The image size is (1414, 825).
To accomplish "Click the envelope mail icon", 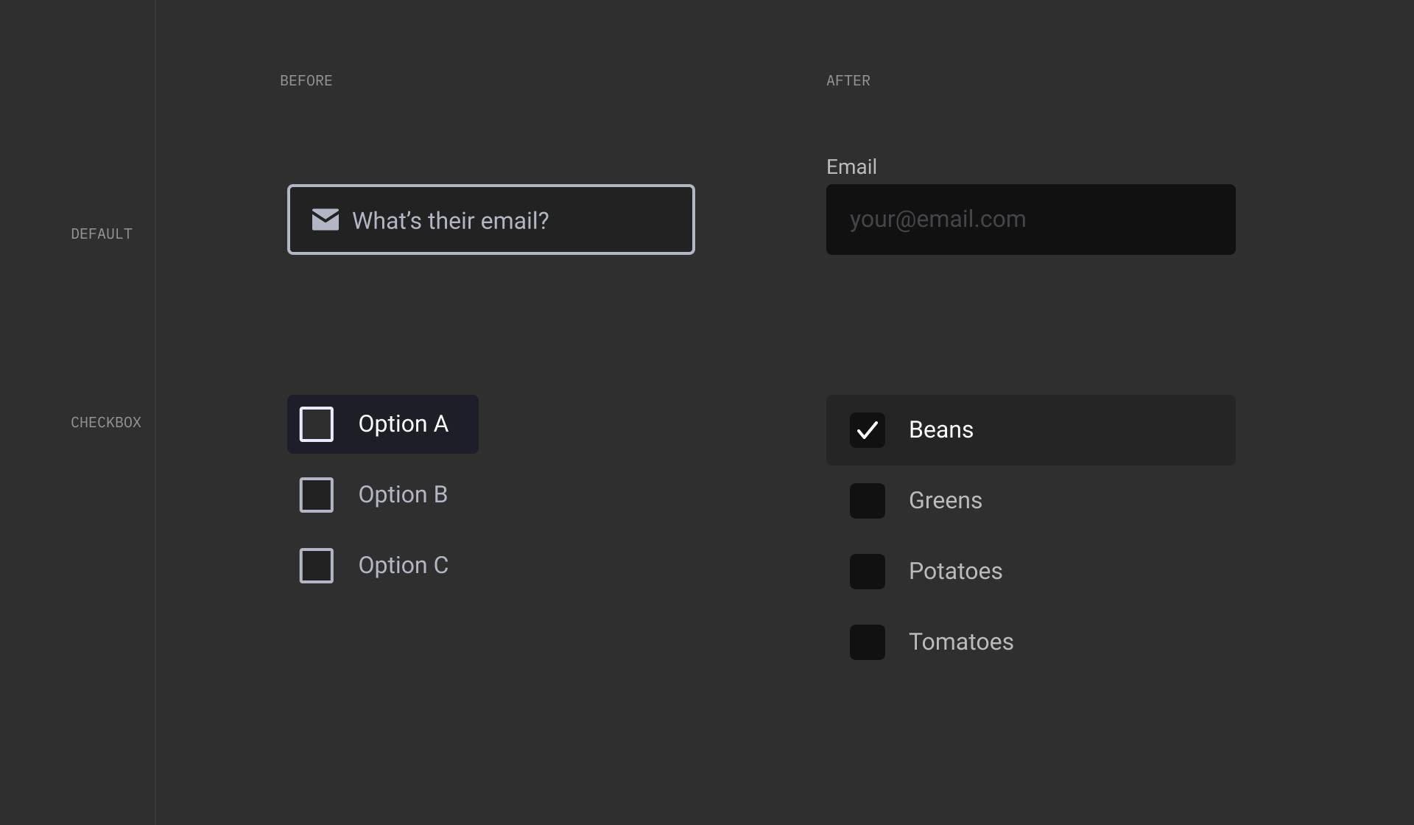I will click(x=325, y=220).
